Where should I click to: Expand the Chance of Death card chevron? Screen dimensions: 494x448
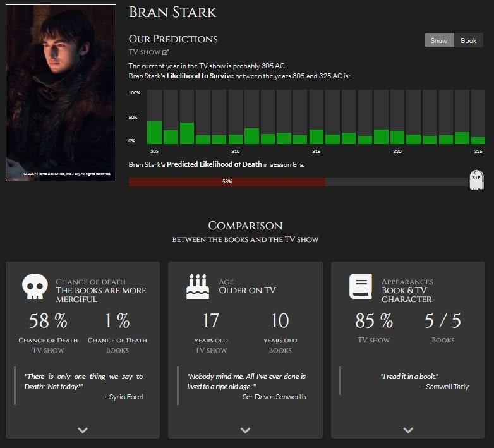(x=83, y=430)
